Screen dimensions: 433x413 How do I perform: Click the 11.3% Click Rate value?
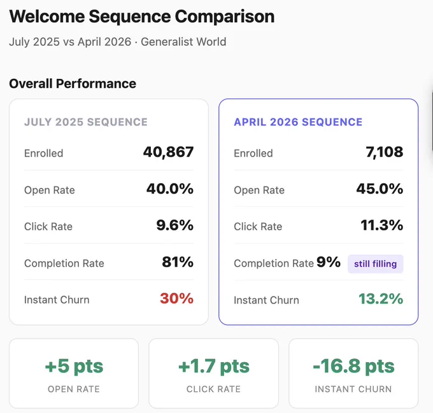[x=382, y=225]
